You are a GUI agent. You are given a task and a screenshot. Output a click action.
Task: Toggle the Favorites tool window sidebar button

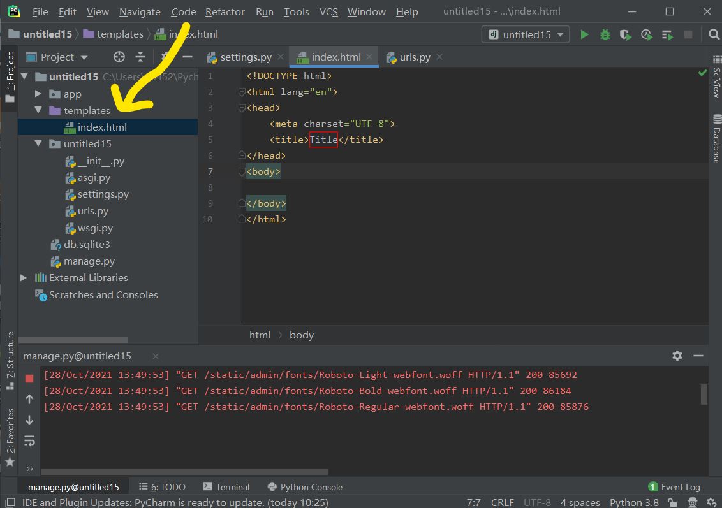10,437
